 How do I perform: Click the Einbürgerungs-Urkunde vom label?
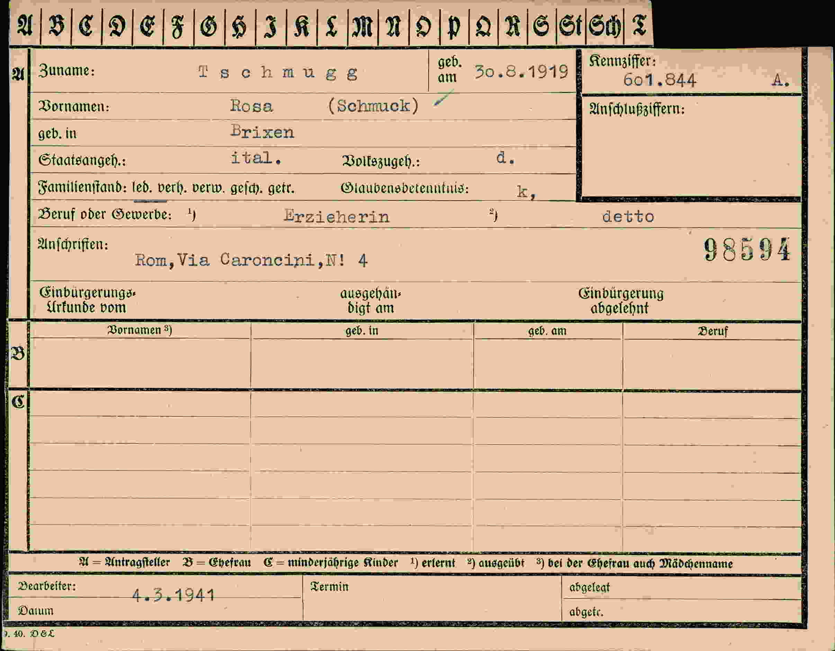87,300
